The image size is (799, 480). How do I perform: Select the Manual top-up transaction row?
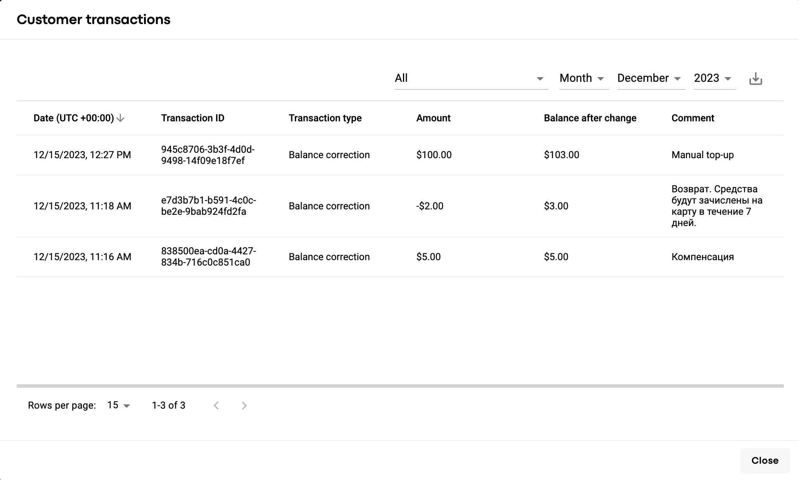click(x=702, y=155)
